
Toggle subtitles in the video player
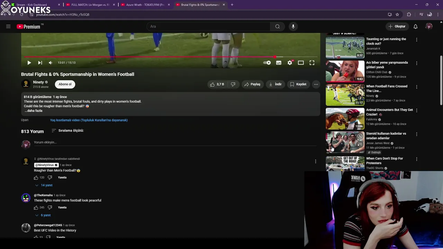tap(279, 63)
